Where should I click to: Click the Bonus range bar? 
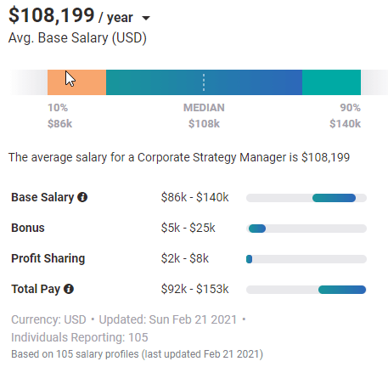click(x=306, y=229)
